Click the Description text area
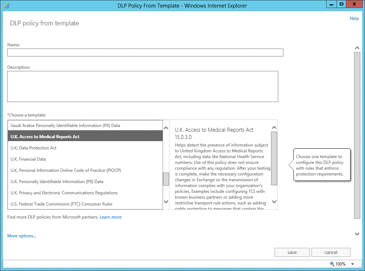Image resolution: width=365 pixels, height=271 pixels. pos(142,86)
